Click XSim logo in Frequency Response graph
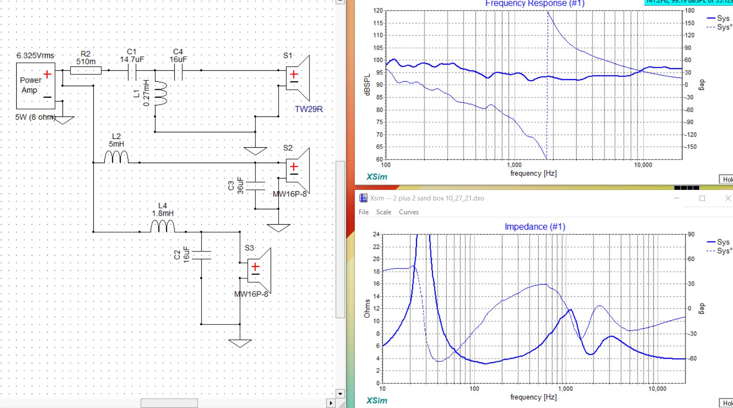Viewport: 733px width, 408px height. click(377, 177)
